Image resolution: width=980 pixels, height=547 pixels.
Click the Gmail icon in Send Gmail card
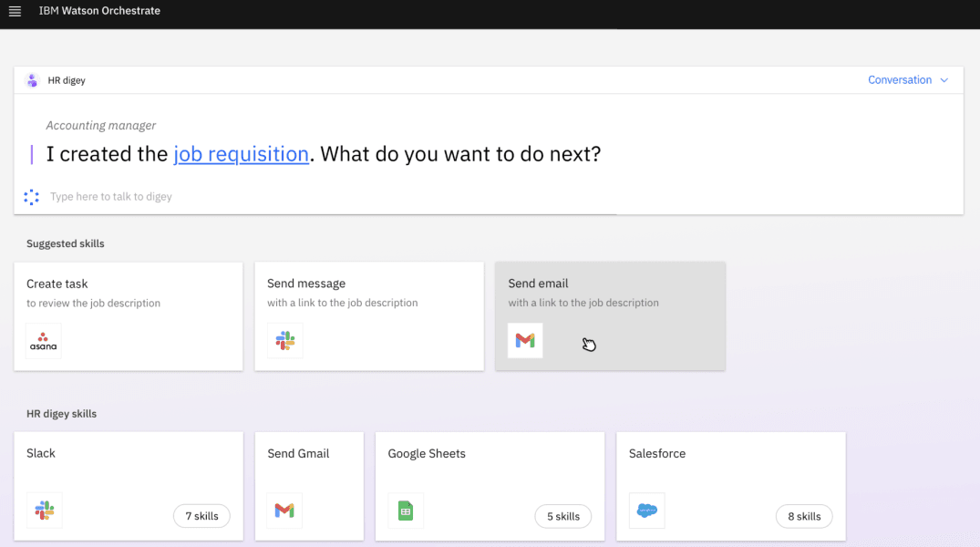click(284, 511)
